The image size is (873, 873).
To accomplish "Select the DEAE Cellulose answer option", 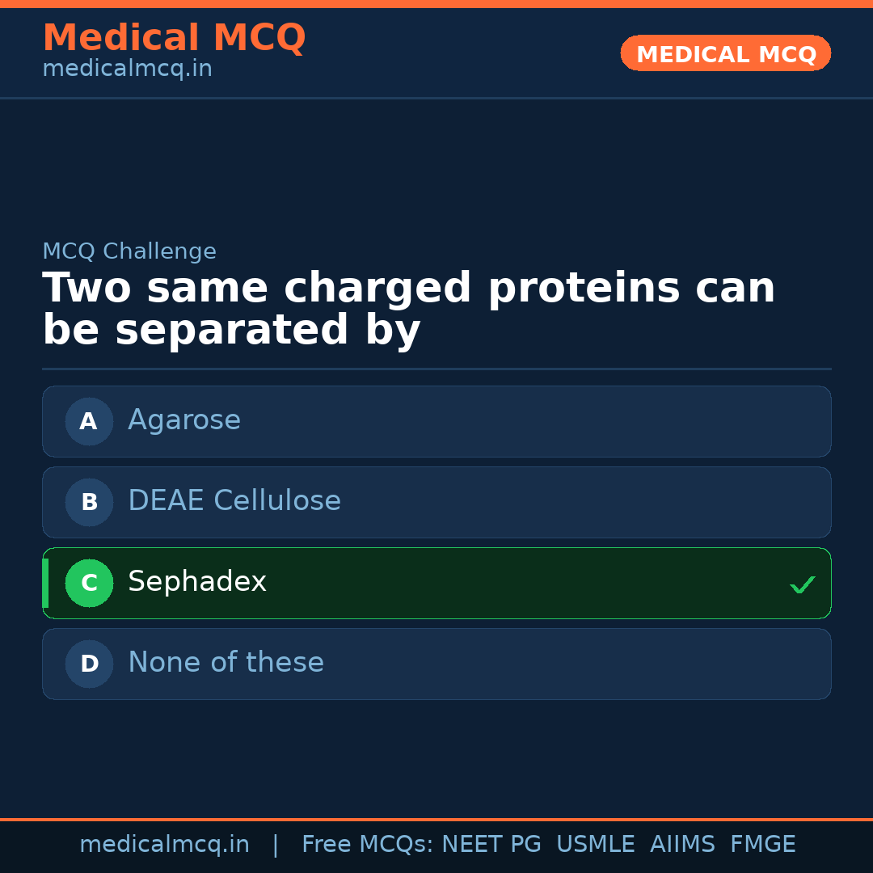I will pyautogui.click(x=436, y=502).
